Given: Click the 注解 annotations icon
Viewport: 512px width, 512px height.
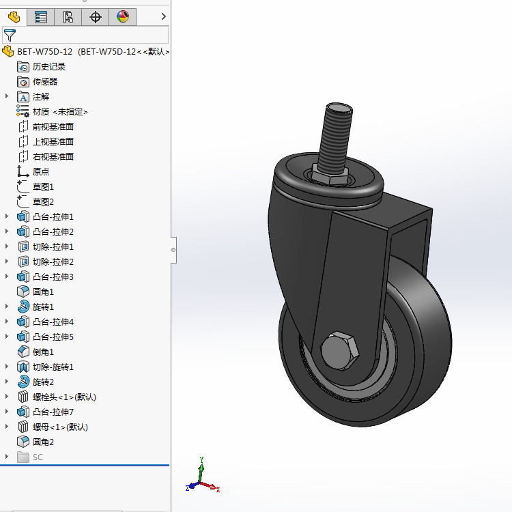Looking at the screenshot, I should 23,97.
